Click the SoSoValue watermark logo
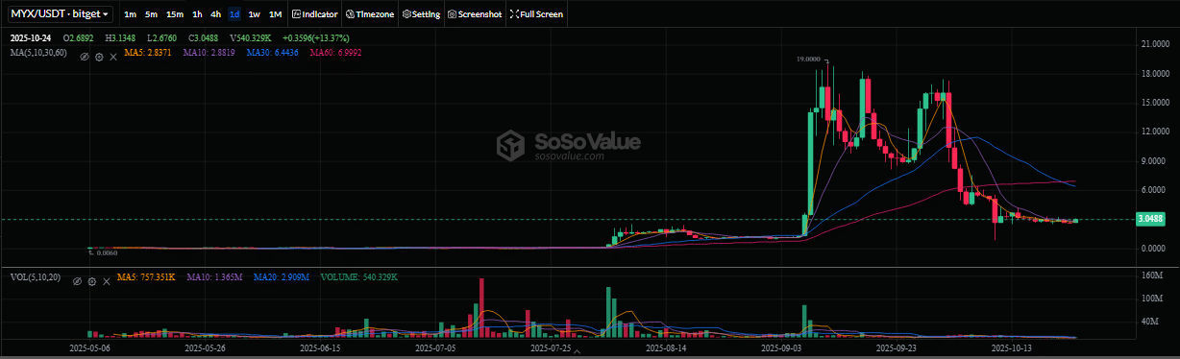The width and height of the screenshot is (1180, 359). [568, 145]
